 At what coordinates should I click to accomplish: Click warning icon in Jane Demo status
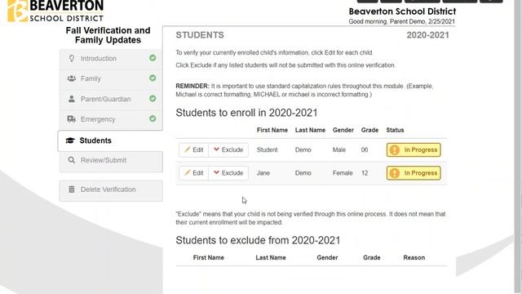click(x=395, y=173)
